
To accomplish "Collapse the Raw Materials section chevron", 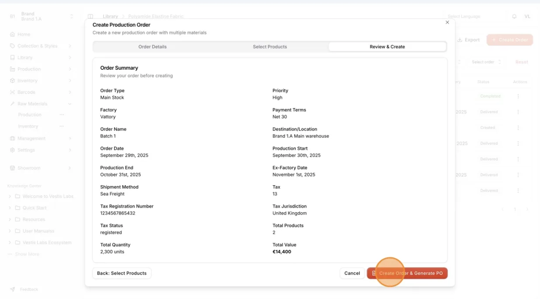I will click(70, 104).
